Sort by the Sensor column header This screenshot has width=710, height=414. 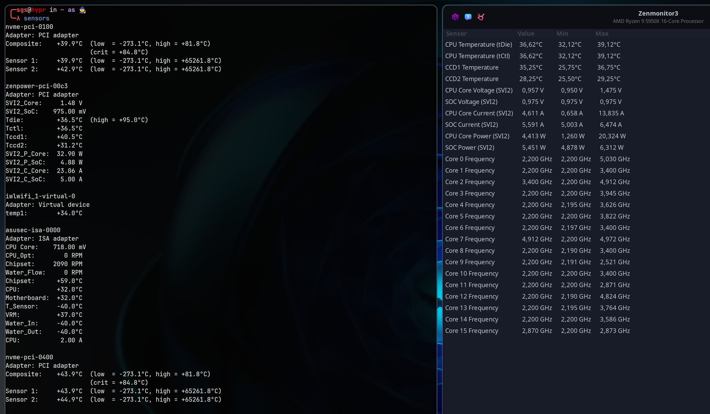[x=456, y=34]
